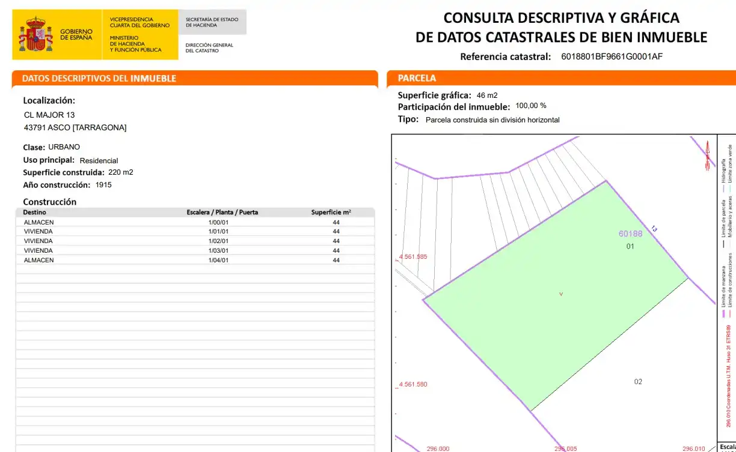Select cadastral reference 6018801BF9661G0001AF
Image resolution: width=736 pixels, height=452 pixels.
612,57
